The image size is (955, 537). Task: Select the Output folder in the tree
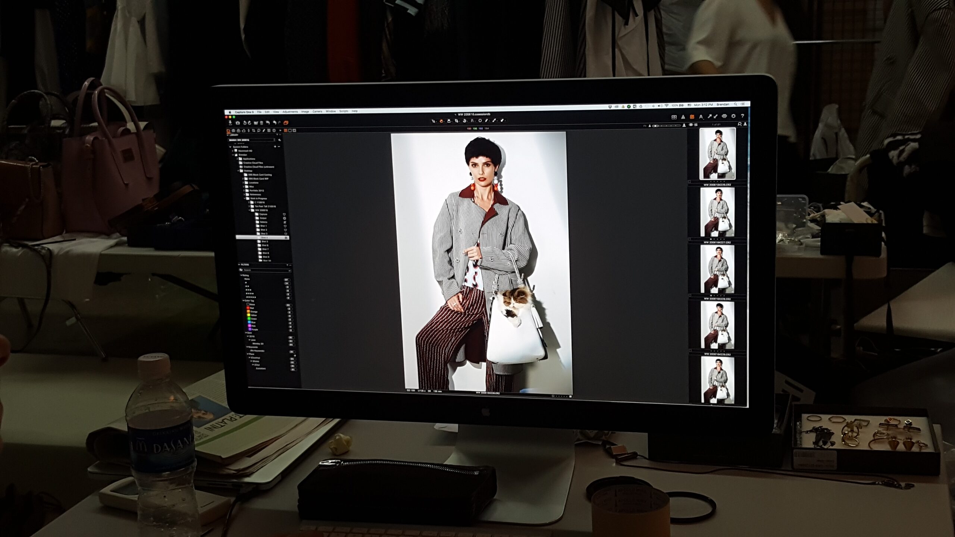pos(261,218)
